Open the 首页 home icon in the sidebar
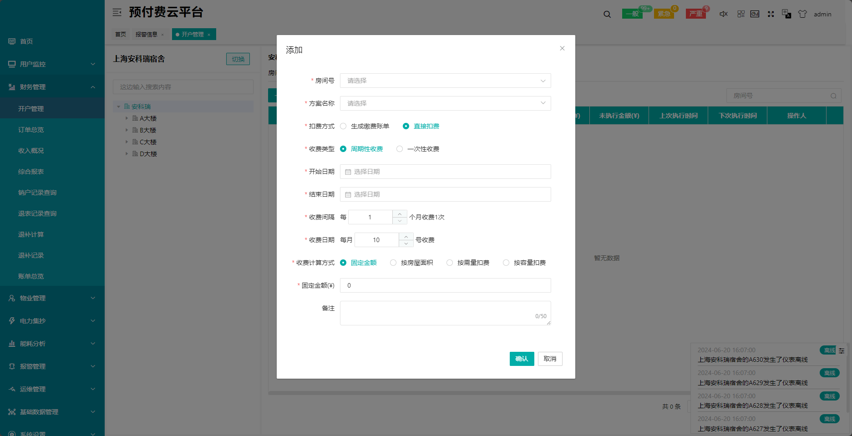The width and height of the screenshot is (852, 436). click(12, 41)
